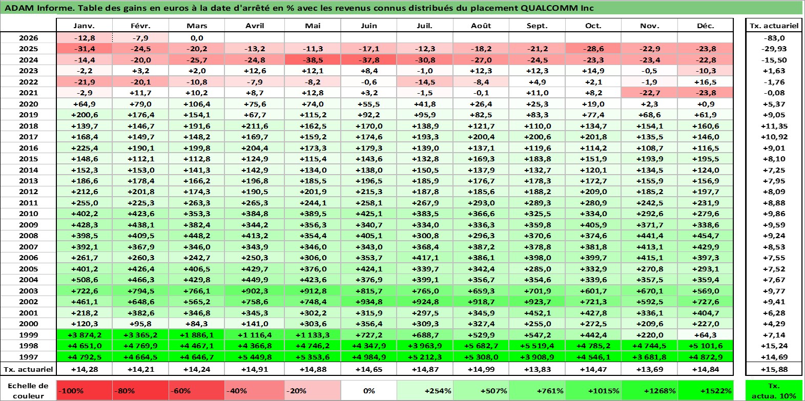The image size is (805, 401).
Task: Click the +761% green legend swatch
Action: pyautogui.click(x=537, y=390)
